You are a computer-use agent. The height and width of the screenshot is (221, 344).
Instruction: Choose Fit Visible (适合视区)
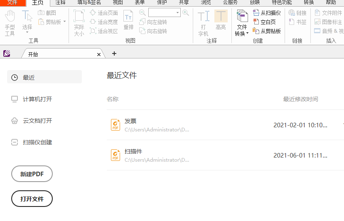104,31
